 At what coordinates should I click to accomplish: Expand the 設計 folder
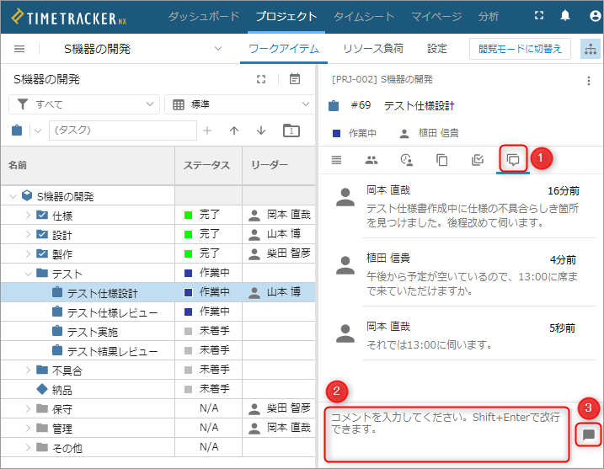[28, 234]
